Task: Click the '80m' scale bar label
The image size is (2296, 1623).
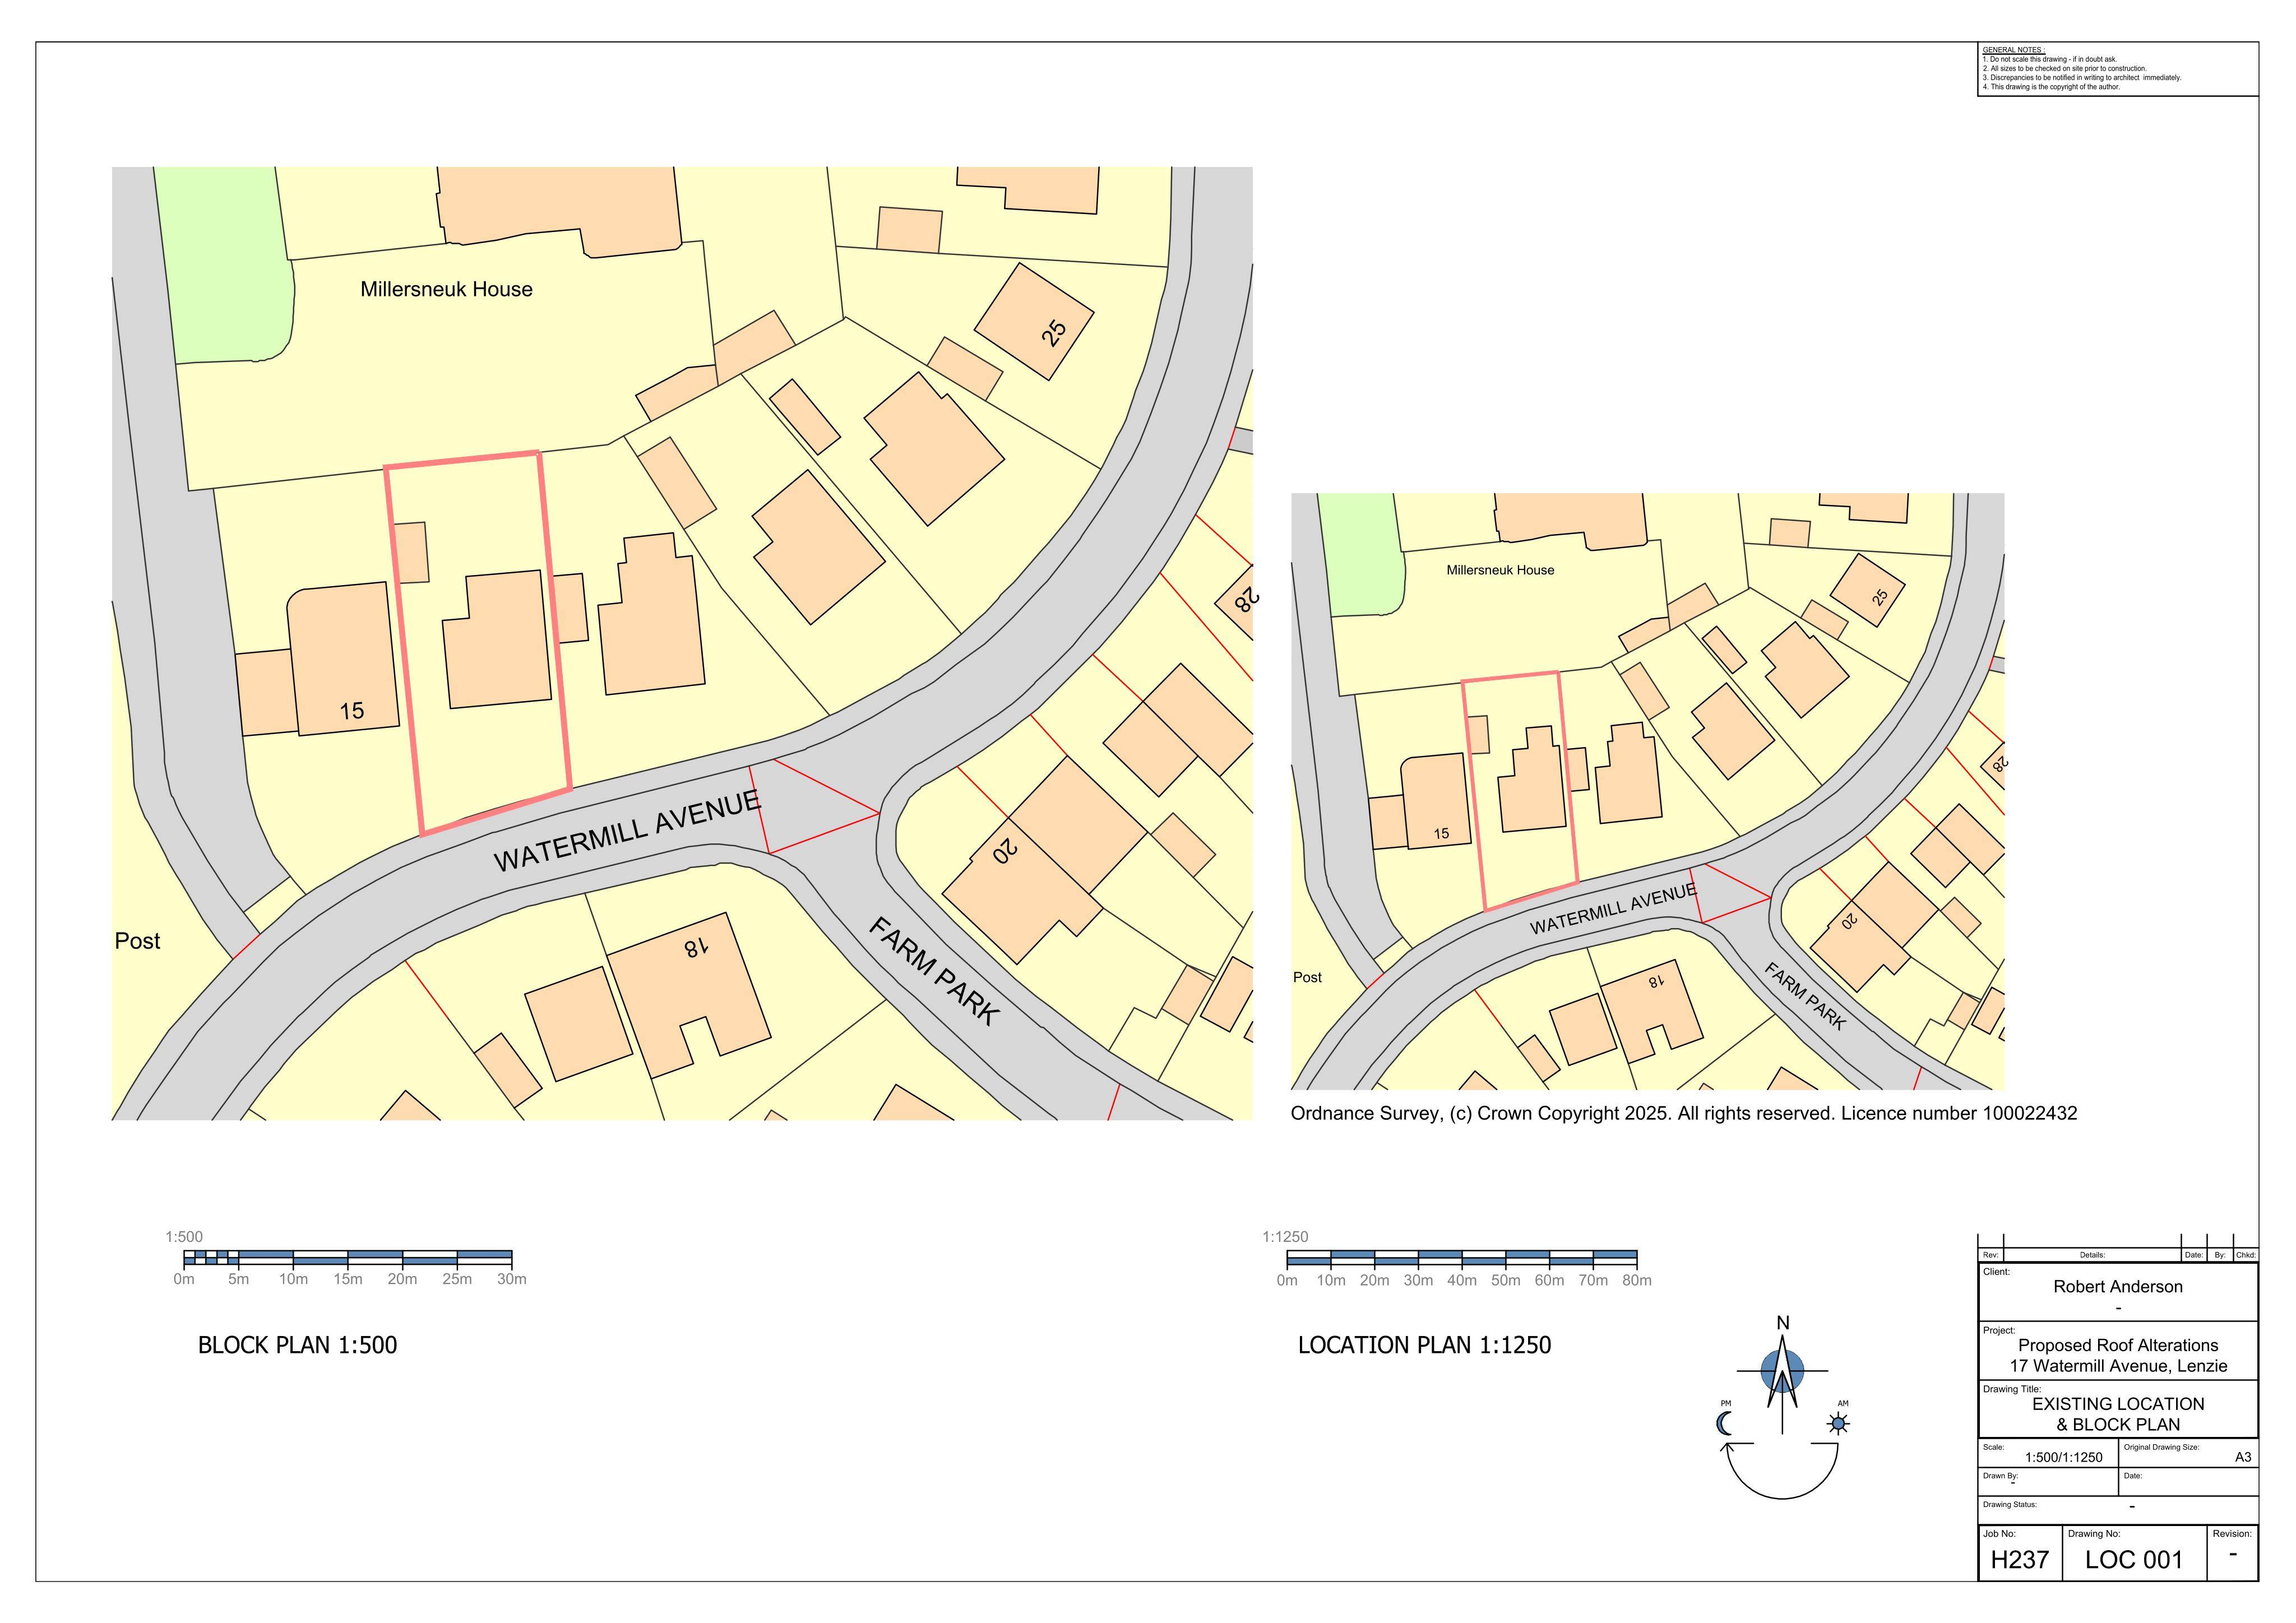Action: pyautogui.click(x=1637, y=1280)
